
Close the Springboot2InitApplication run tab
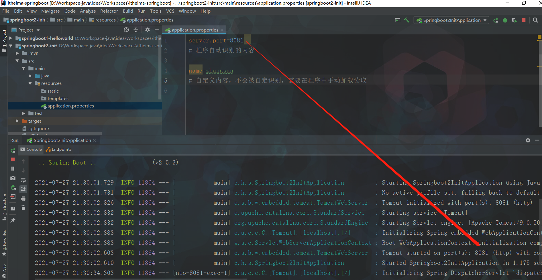click(x=95, y=140)
